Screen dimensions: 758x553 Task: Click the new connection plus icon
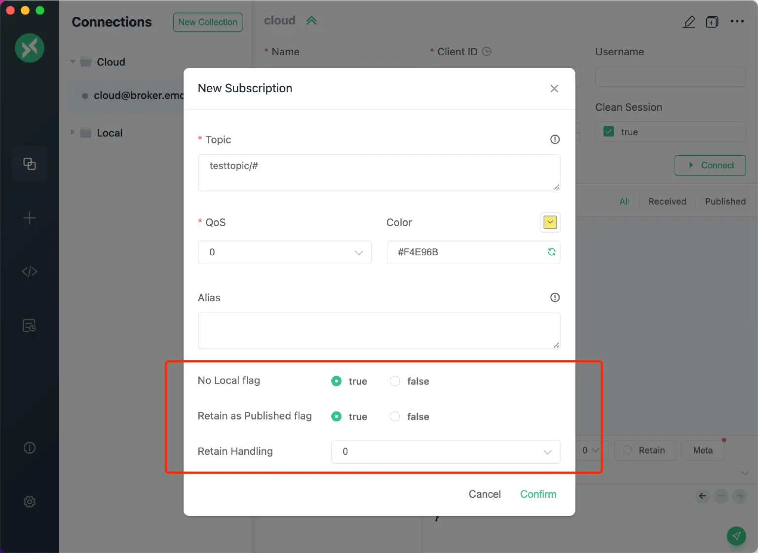point(29,218)
